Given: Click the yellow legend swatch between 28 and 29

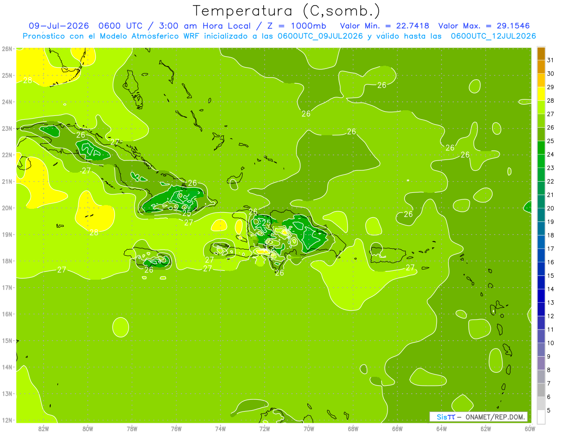Looking at the screenshot, I should coord(541,94).
